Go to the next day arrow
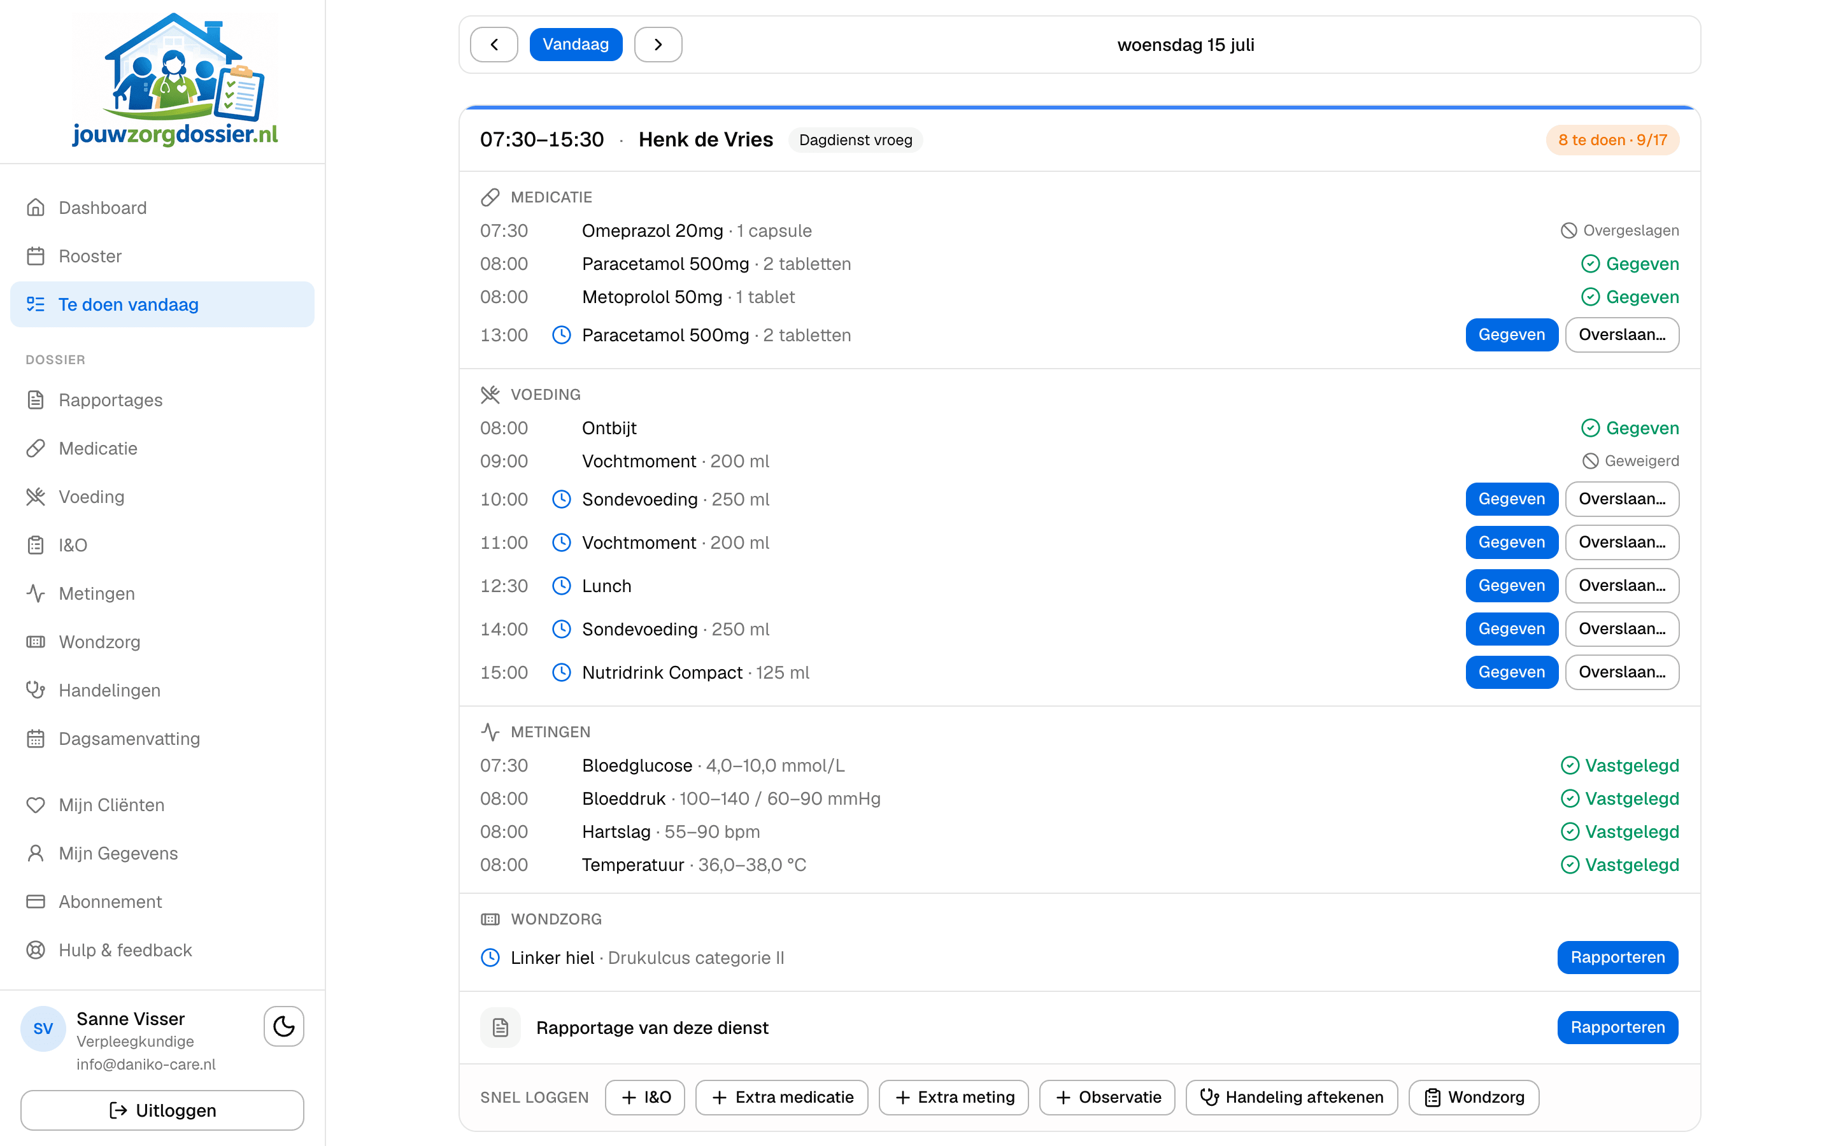This screenshot has height=1146, width=1834. pos(658,45)
